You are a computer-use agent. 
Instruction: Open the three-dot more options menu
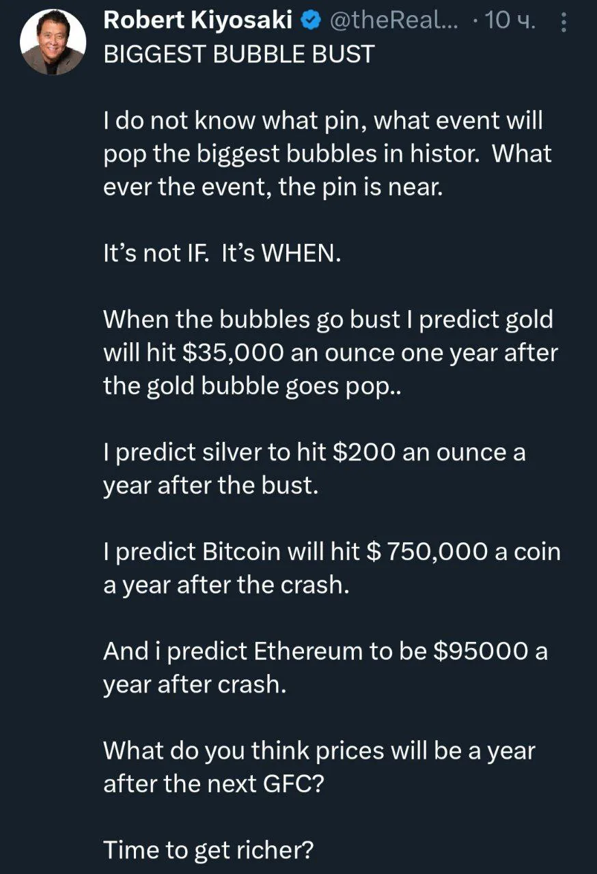[564, 24]
